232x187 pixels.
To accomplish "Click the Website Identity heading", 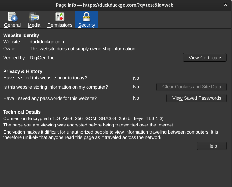I will 21,35.
